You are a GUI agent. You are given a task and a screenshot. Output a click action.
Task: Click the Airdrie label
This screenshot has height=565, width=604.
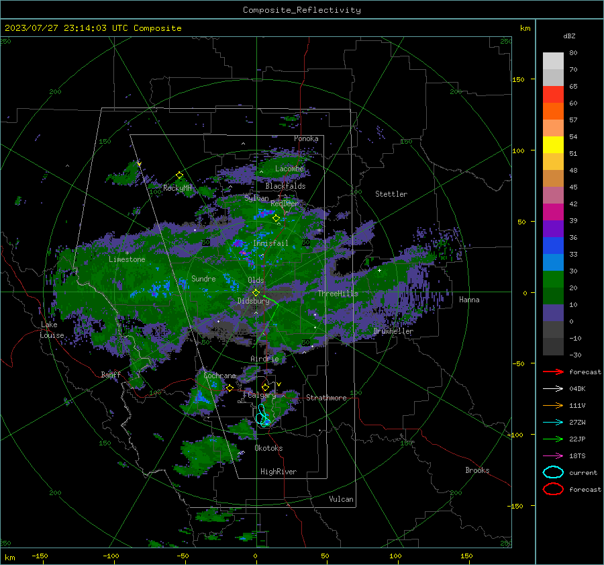264,359
